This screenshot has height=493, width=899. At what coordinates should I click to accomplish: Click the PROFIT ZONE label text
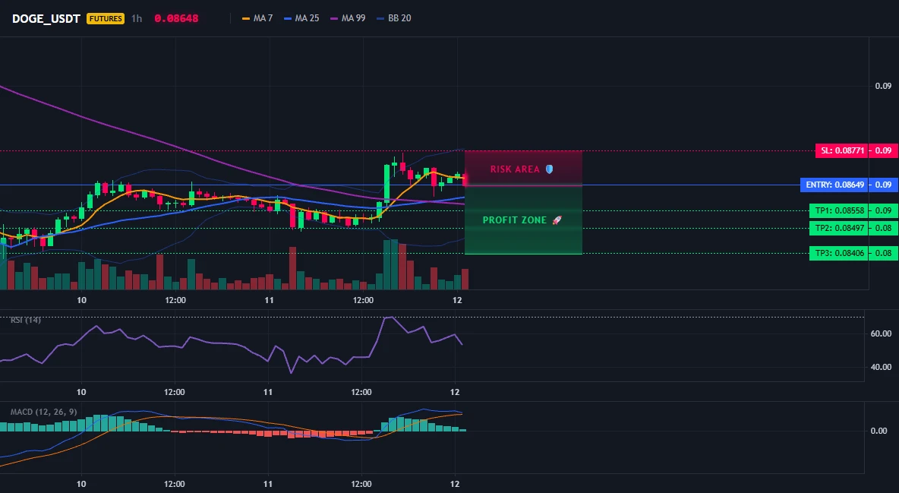point(514,220)
